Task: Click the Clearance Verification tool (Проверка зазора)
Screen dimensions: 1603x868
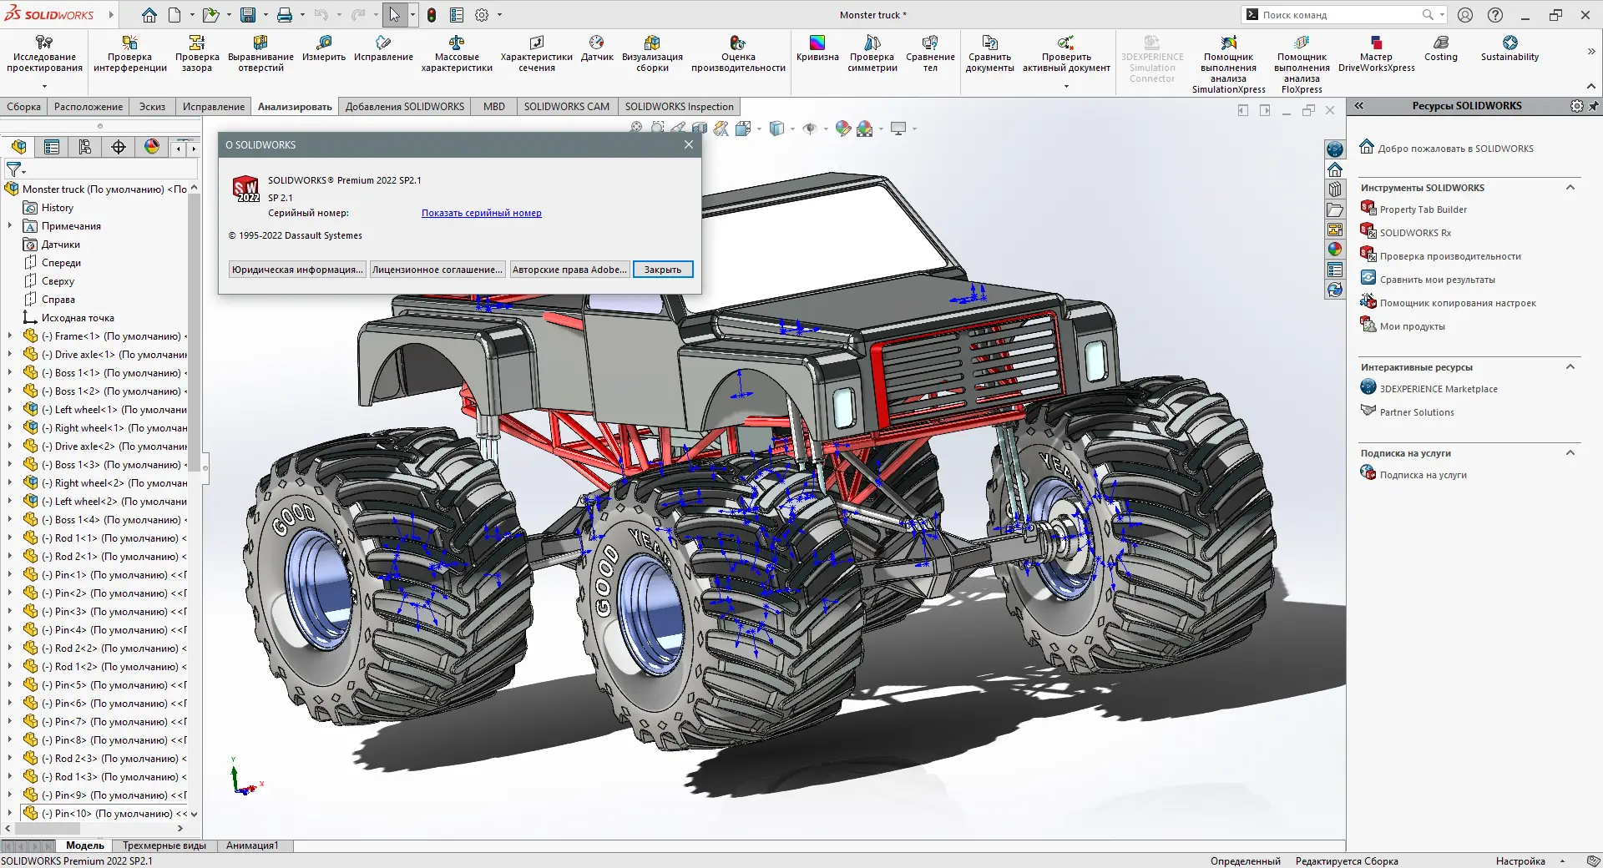Action: point(197,53)
